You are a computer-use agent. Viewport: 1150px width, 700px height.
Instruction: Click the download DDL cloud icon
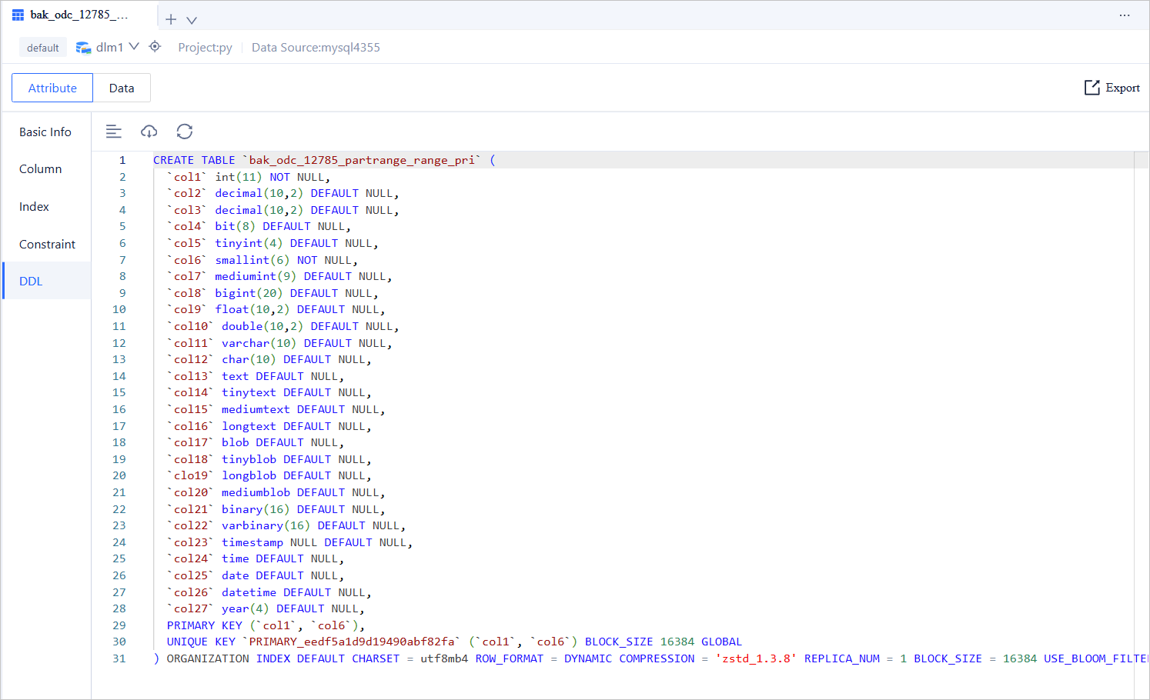tap(149, 132)
